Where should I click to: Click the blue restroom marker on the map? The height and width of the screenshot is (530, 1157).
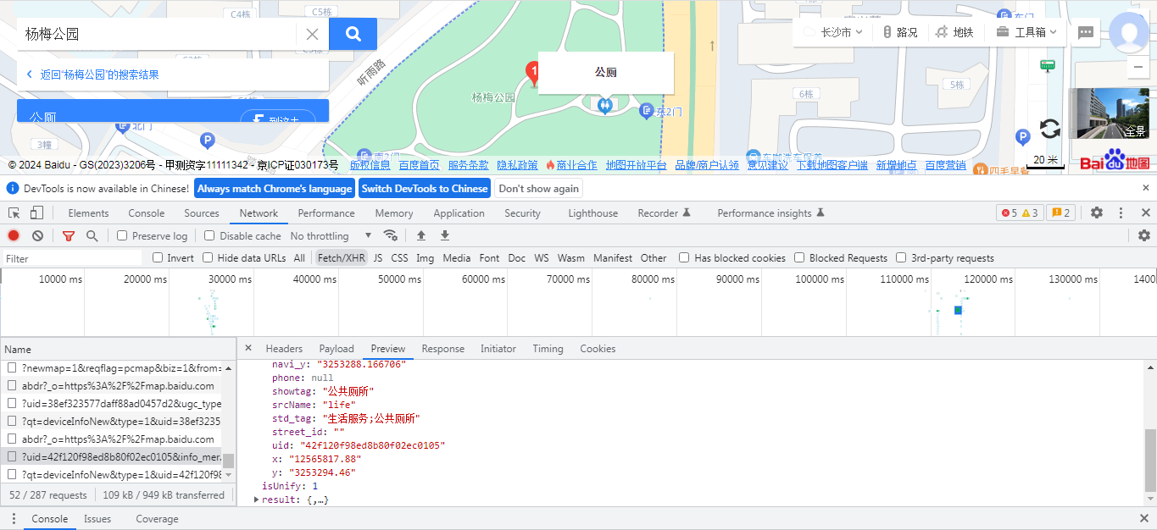(604, 106)
